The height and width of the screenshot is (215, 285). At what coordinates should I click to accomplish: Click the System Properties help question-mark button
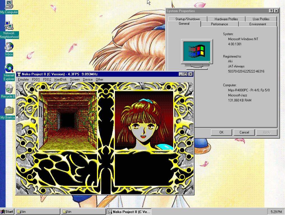(x=271, y=11)
